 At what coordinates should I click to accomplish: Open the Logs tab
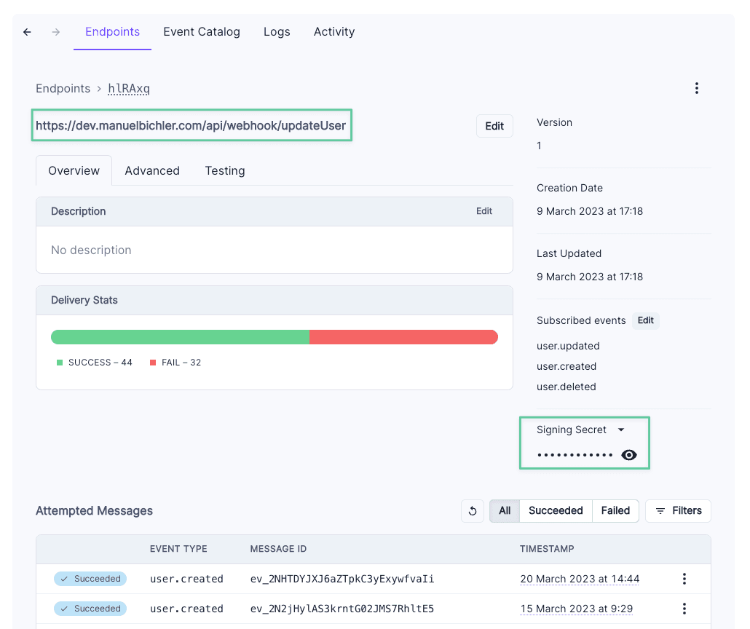(x=277, y=31)
